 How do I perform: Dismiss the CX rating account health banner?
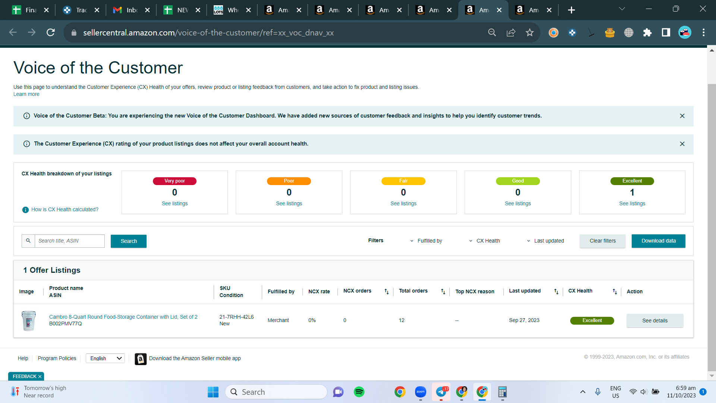point(682,144)
